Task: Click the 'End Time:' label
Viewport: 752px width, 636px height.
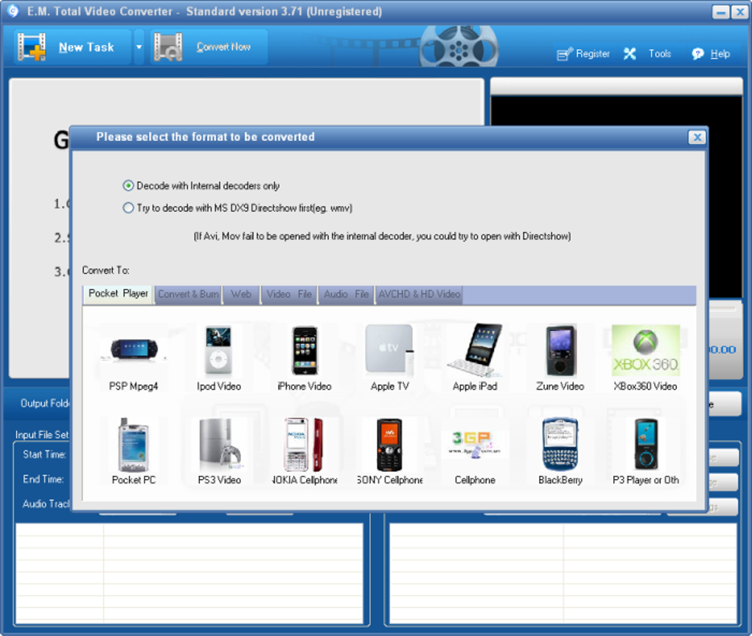Action: tap(43, 479)
